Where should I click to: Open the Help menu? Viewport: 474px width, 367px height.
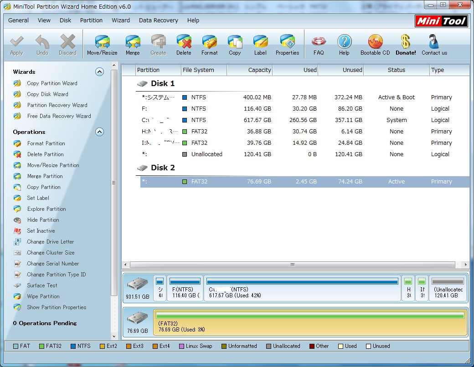point(193,20)
